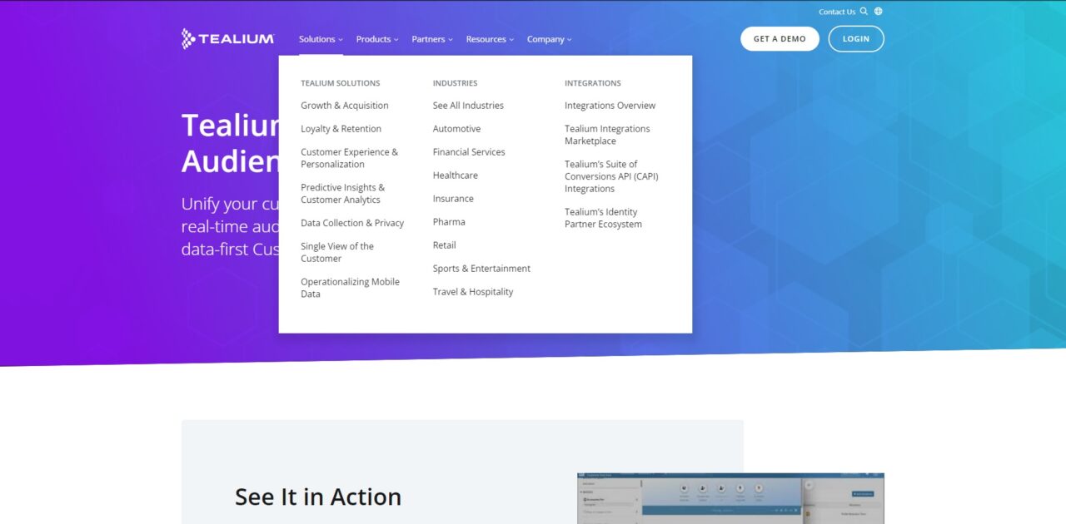Select Predictive Insights & Customer Analytics

(343, 194)
